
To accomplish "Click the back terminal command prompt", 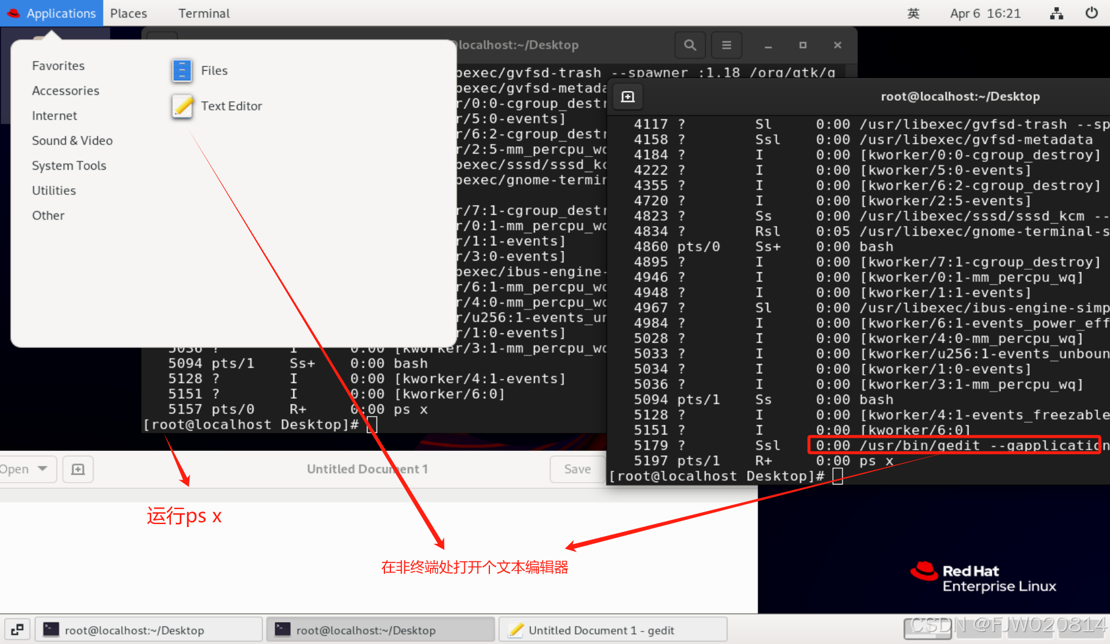I will pyautogui.click(x=260, y=425).
